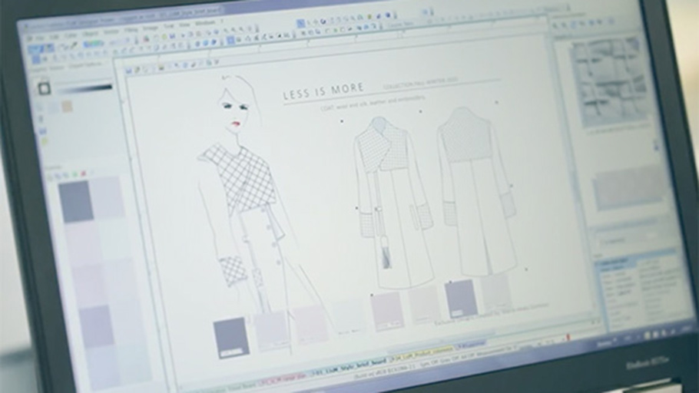This screenshot has height=393, width=699.
Task: Click the black square frame icon in left panel
Action: click(45, 88)
